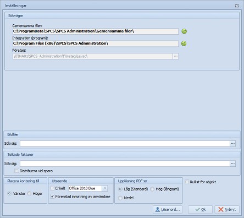Toggle the Enkelt checkbox

[x=52, y=188]
